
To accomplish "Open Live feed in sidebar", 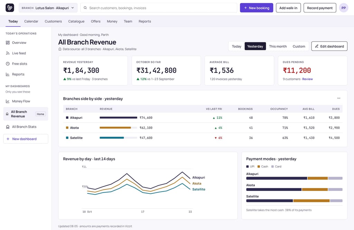I will [26, 53].
